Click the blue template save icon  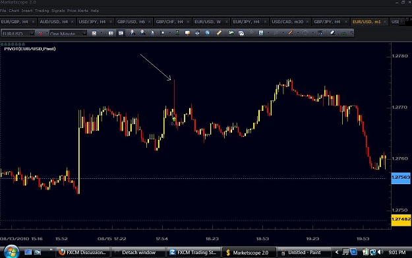261,32
